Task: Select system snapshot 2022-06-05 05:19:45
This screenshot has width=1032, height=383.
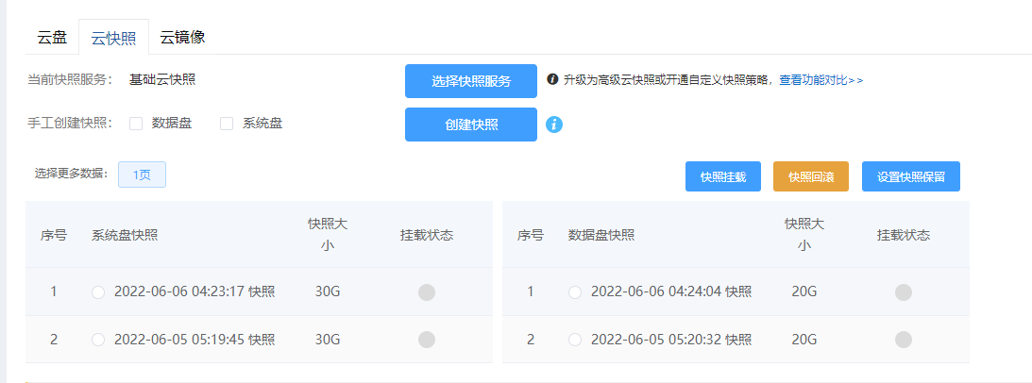Action: [98, 339]
